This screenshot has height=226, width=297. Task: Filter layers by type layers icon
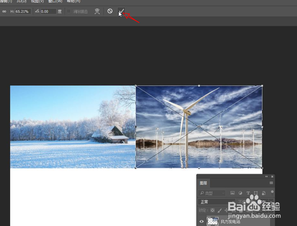click(x=248, y=193)
